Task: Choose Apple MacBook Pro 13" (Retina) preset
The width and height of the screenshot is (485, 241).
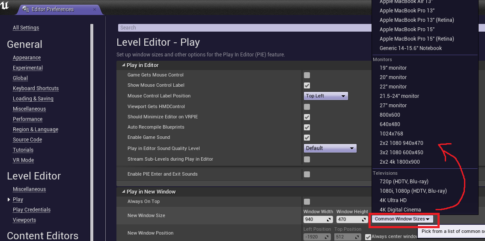Action: pos(417,20)
